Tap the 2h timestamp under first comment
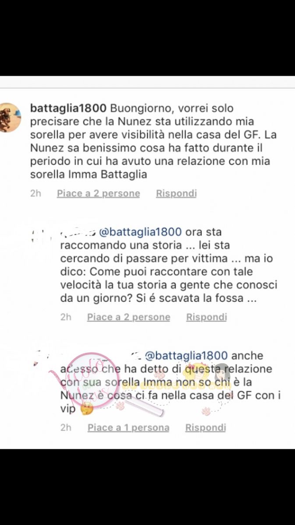The height and width of the screenshot is (525, 295). click(x=36, y=193)
